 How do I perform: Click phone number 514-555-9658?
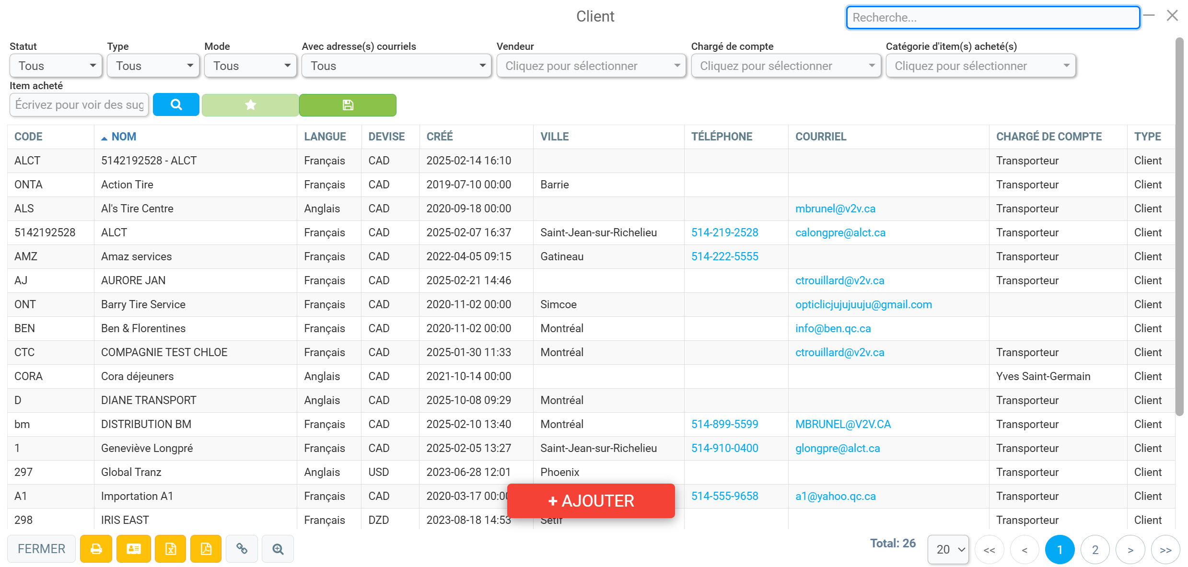point(724,496)
